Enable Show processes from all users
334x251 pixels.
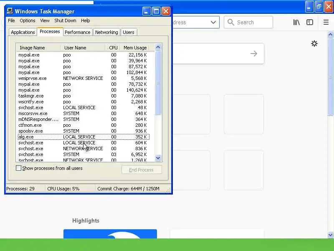pos(18,168)
